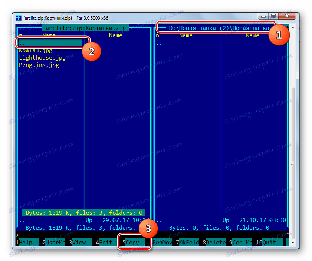
Task: Select the Penguins.jpg file
Action: pyautogui.click(x=39, y=65)
